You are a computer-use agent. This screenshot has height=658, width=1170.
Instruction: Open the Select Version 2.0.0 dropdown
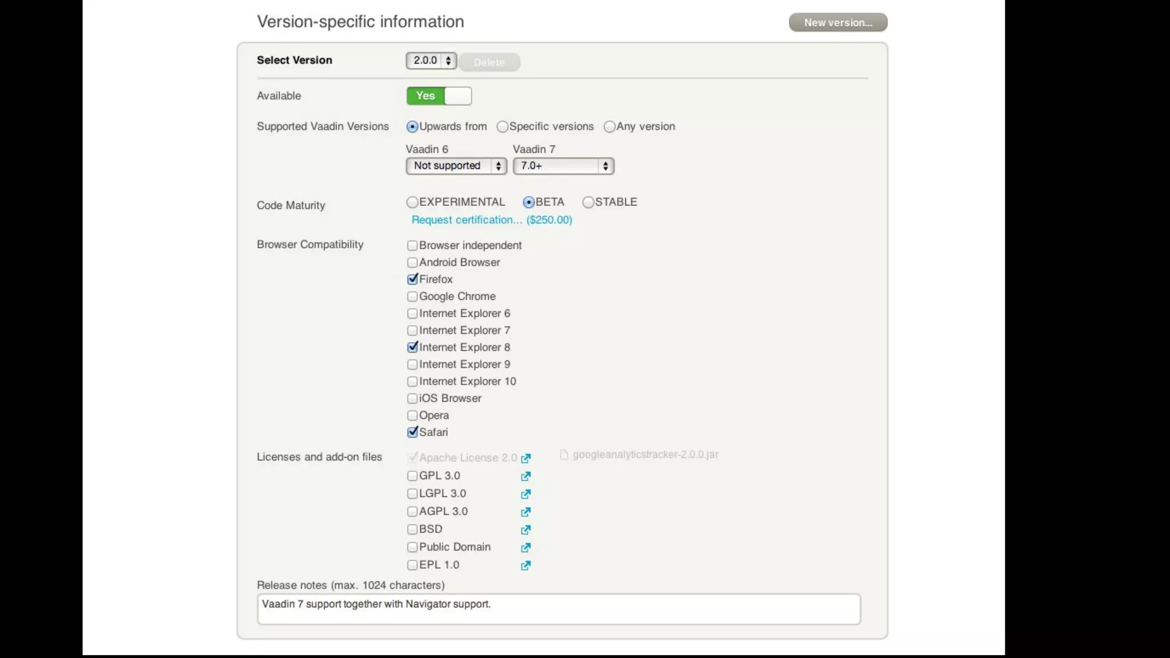point(431,61)
